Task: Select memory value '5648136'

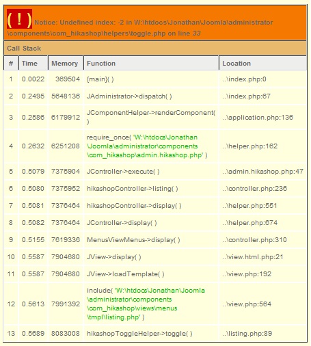Action: coord(66,96)
